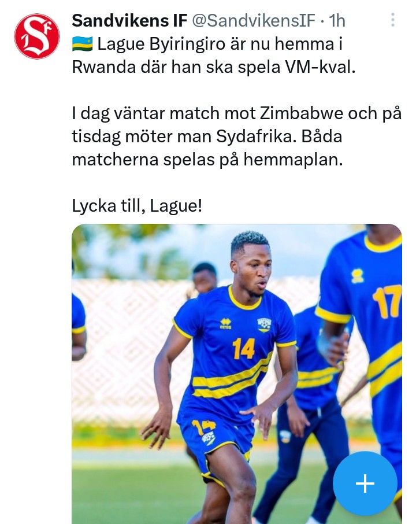This screenshot has width=416, height=524.
Task: Open the Sandvikens IF display name
Action: (129, 20)
